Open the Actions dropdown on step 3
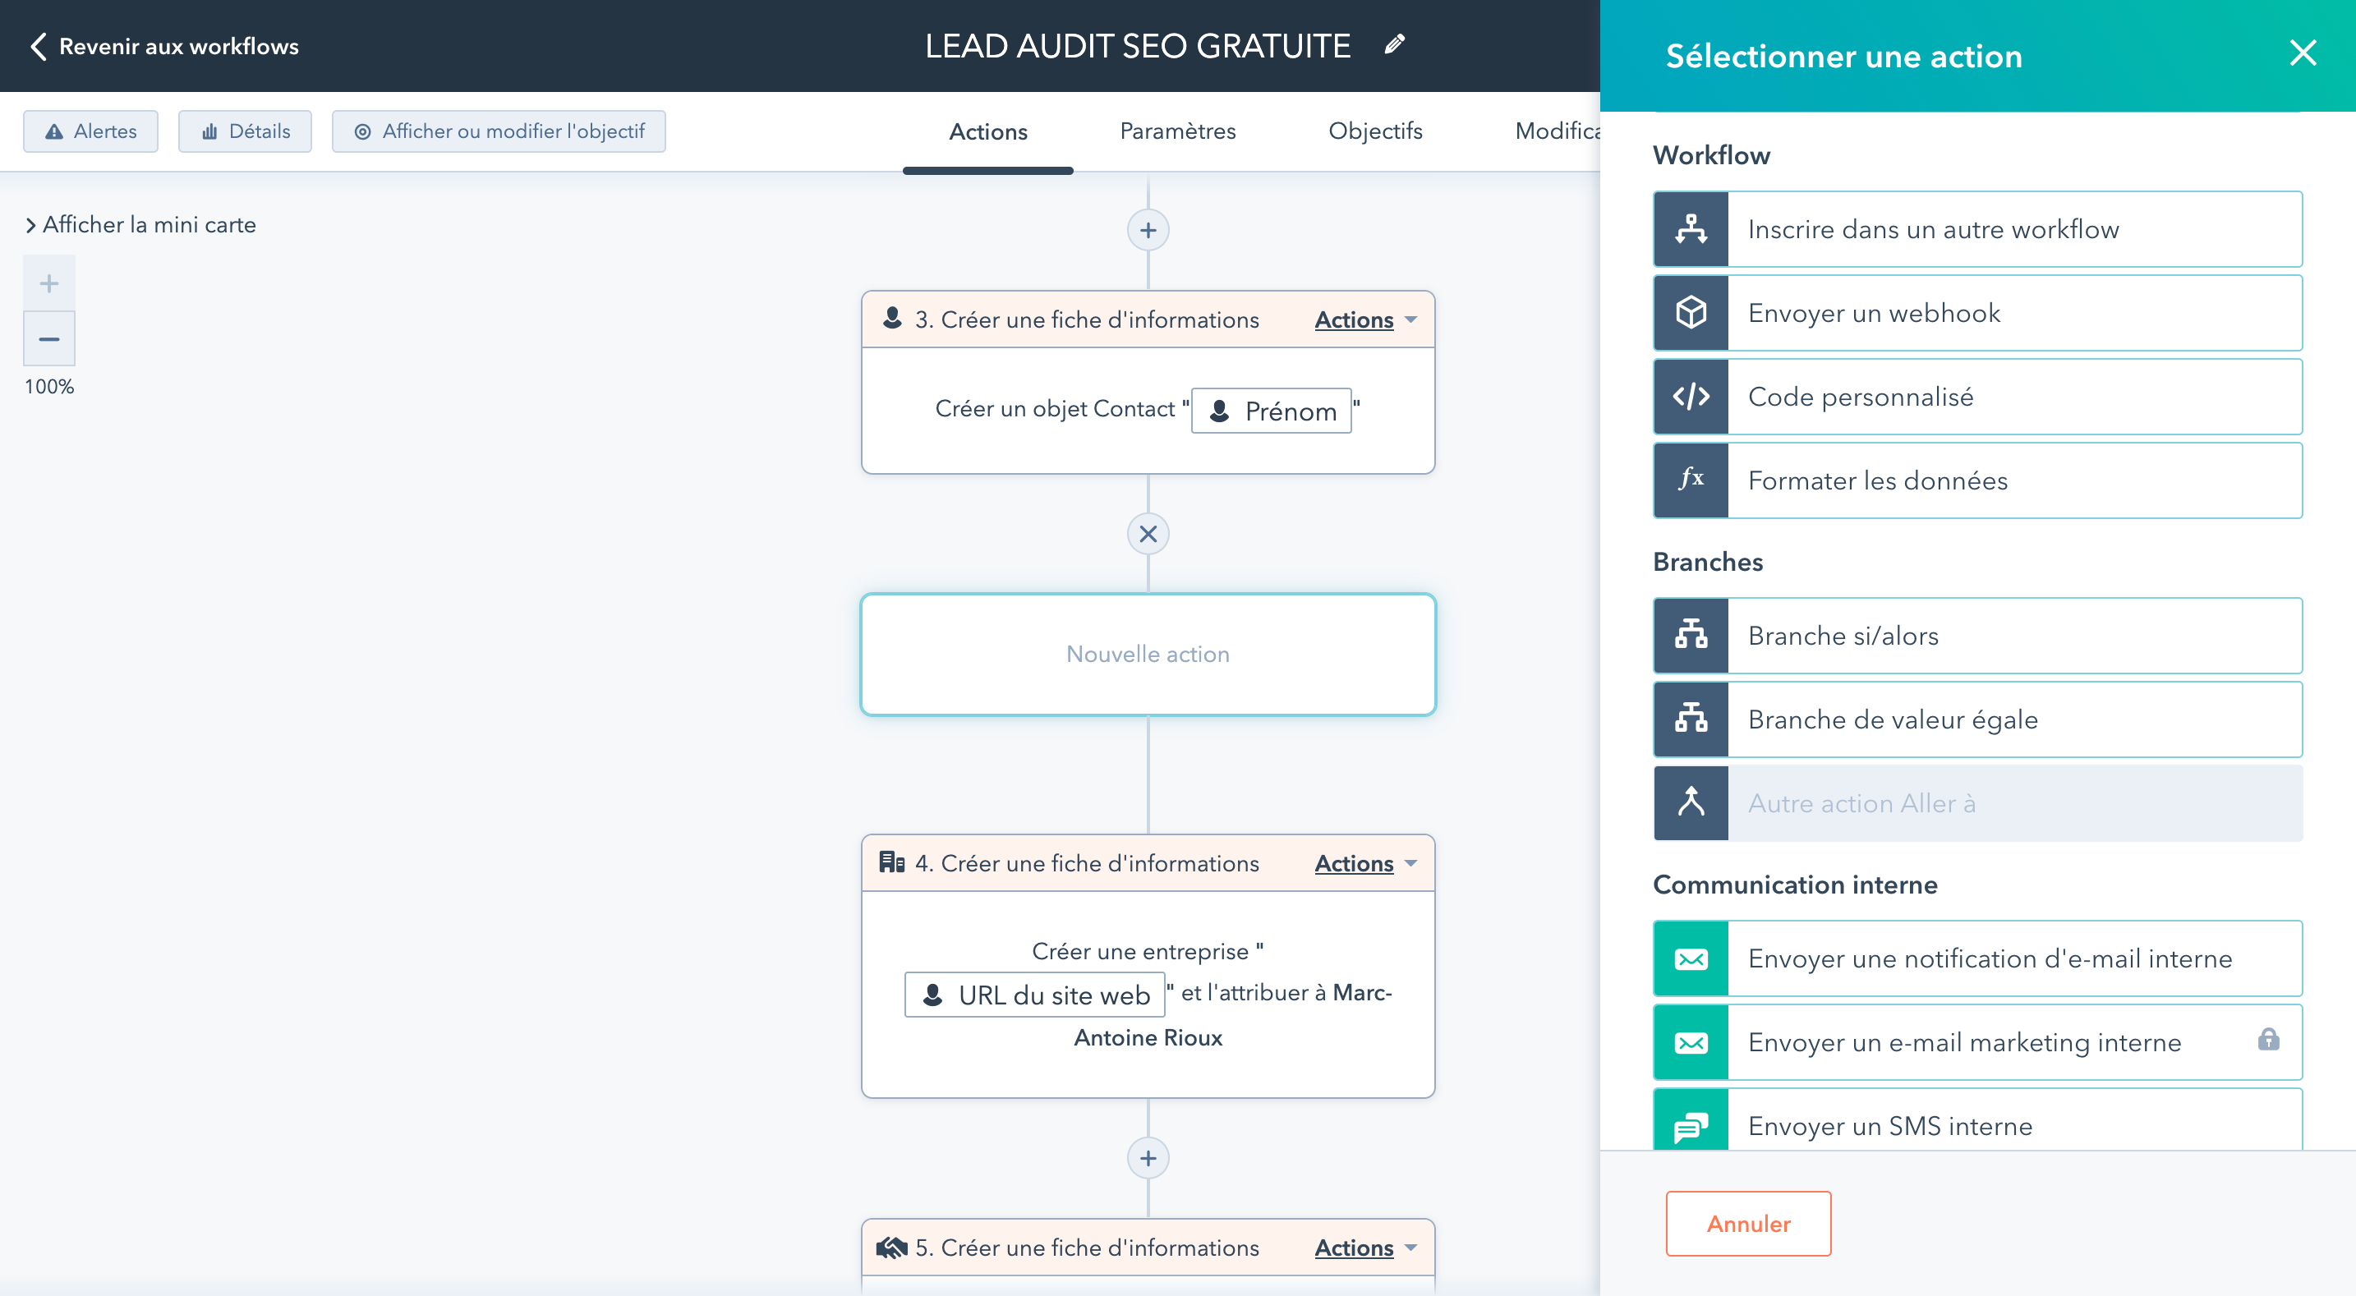 tap(1364, 319)
